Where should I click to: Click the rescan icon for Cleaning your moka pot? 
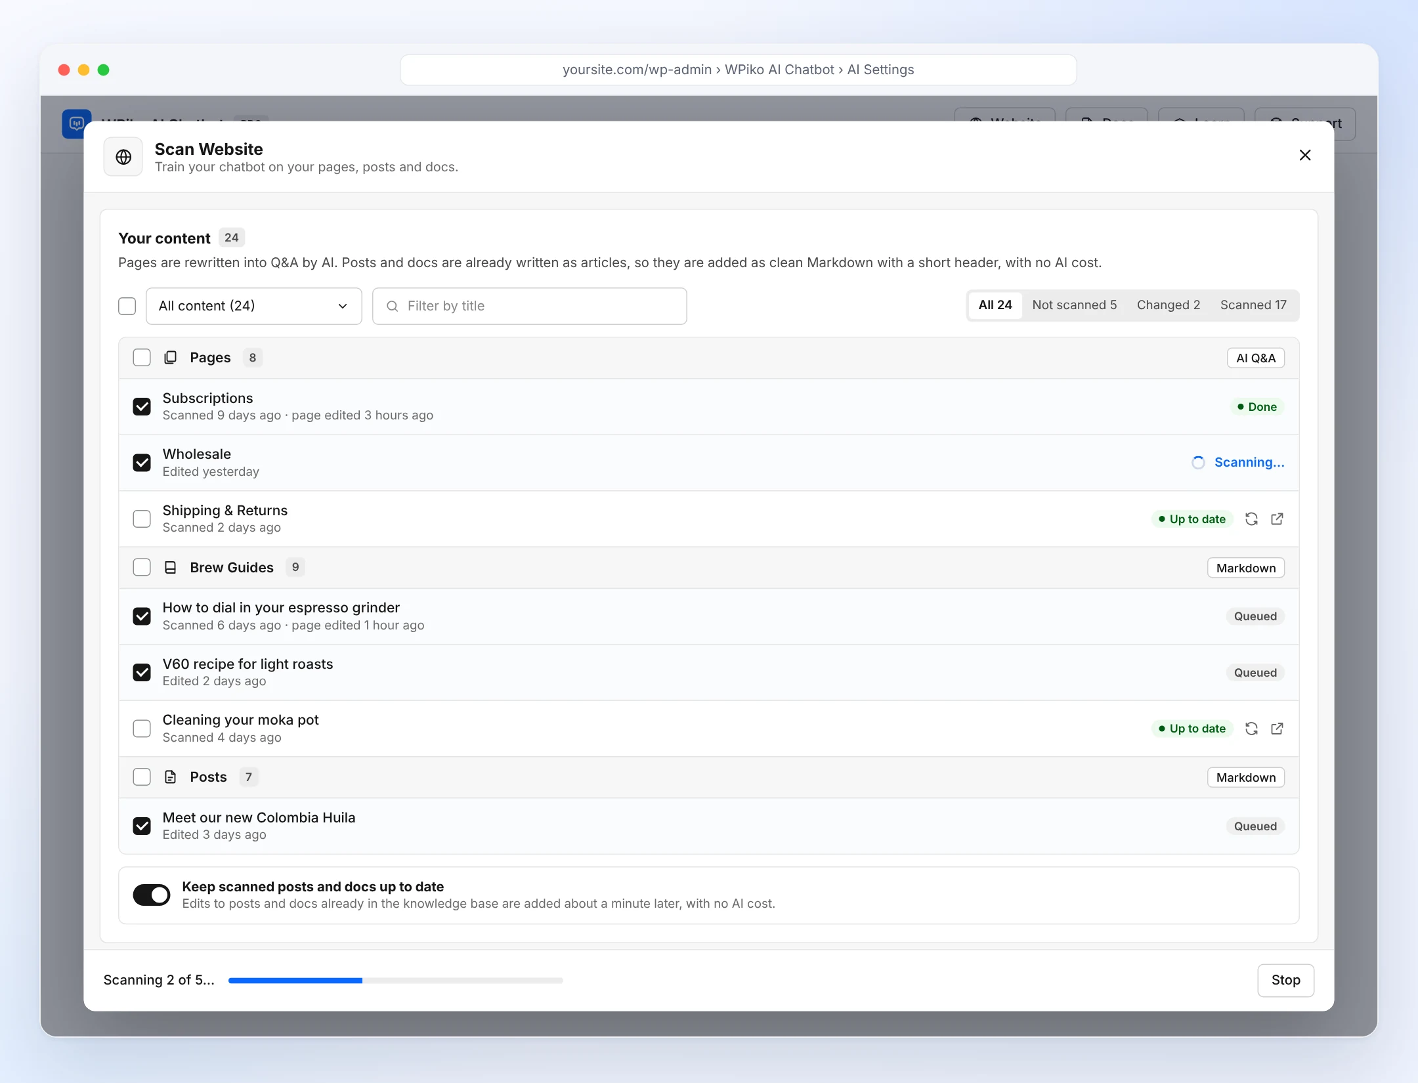[x=1251, y=729]
